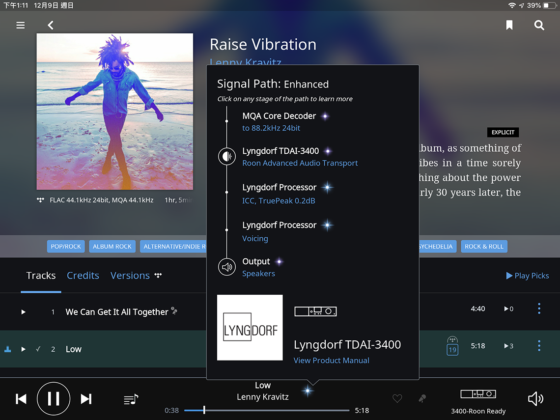
Task: Open Lenny Kravitz artist link
Action: click(245, 61)
